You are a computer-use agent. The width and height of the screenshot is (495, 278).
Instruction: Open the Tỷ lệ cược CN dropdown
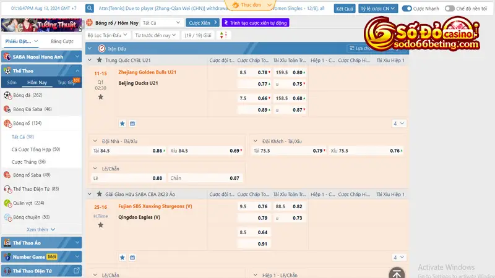[x=378, y=9]
